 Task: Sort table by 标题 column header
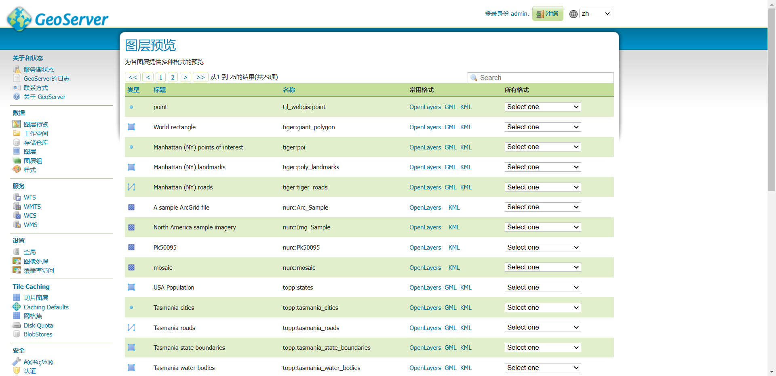160,90
